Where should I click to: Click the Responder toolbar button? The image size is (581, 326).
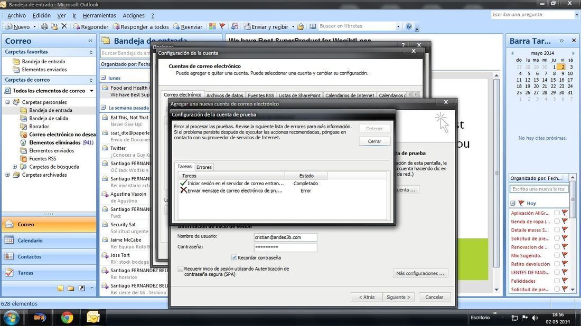click(x=91, y=27)
